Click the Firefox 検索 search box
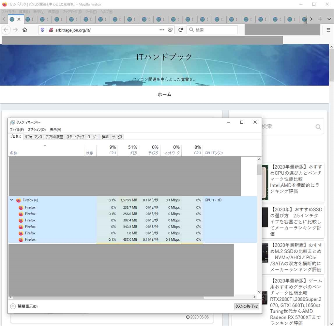 [212, 30]
